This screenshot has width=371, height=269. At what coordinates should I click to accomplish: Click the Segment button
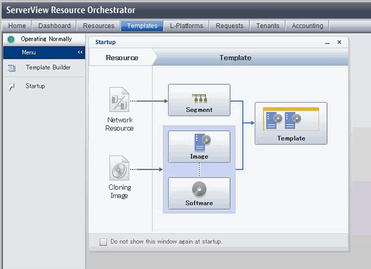coord(199,100)
